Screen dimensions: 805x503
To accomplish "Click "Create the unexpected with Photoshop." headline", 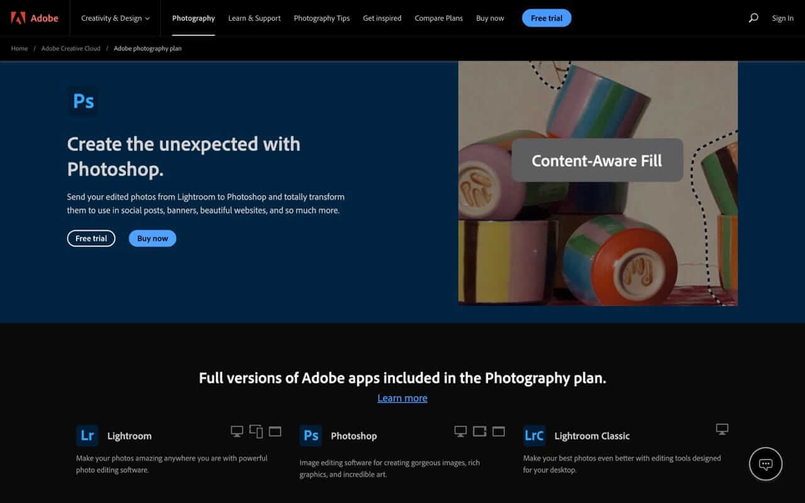I will tap(184, 156).
